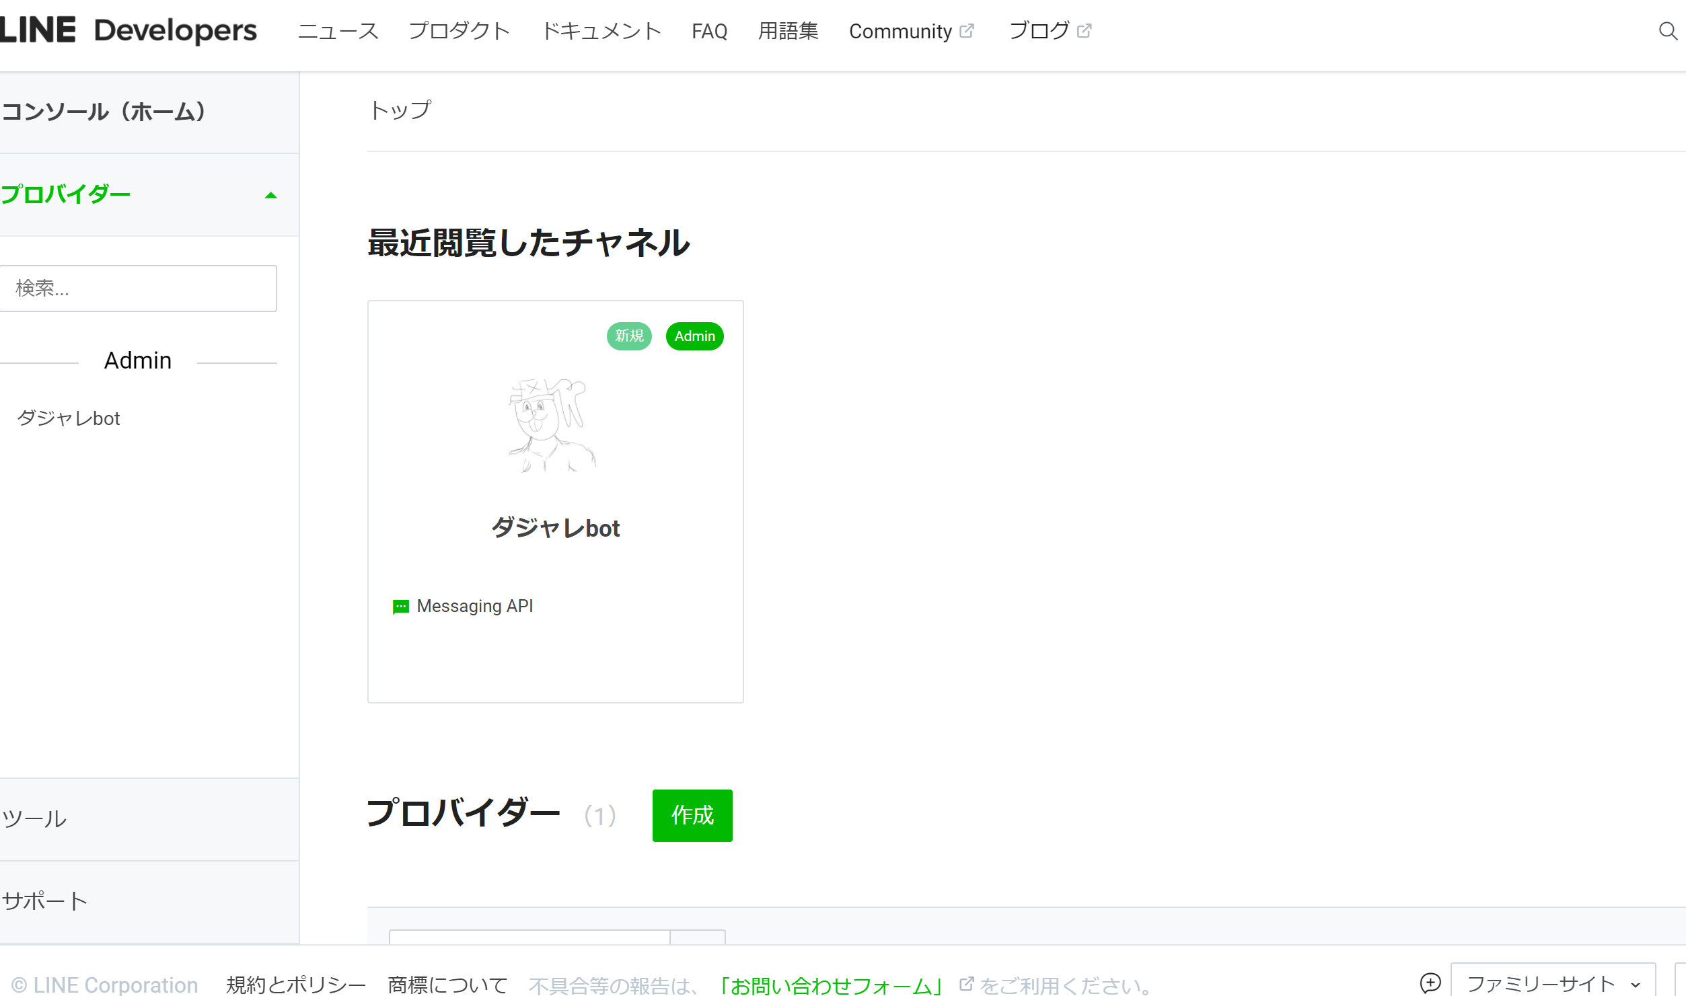Click the Admin badge on the channel card

694,336
